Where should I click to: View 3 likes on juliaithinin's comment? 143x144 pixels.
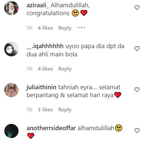[x=45, y=110]
